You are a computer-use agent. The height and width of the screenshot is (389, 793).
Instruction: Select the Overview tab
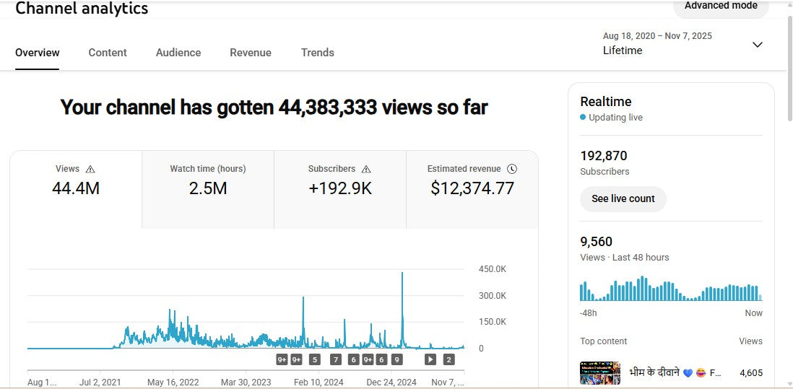(x=38, y=53)
